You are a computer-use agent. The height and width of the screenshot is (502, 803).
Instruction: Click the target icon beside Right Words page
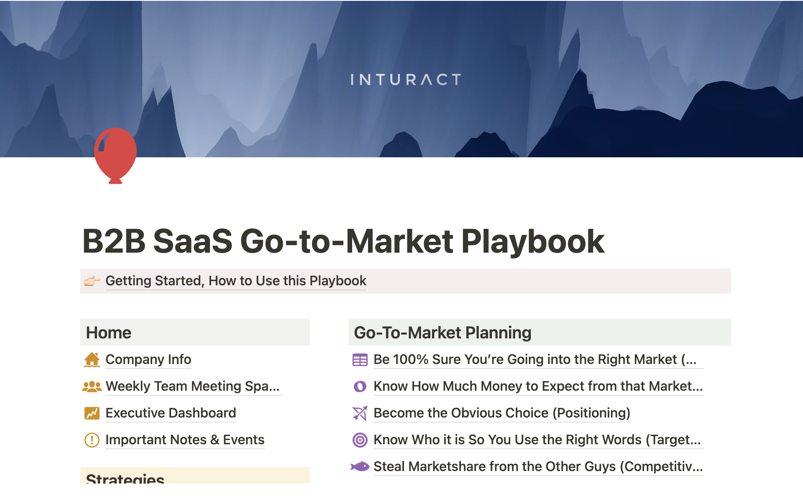point(360,440)
